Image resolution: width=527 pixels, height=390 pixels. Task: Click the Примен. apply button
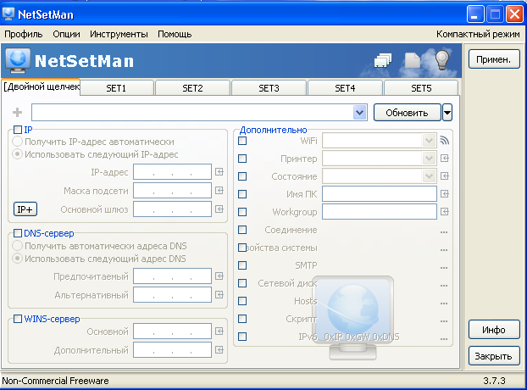pos(494,59)
